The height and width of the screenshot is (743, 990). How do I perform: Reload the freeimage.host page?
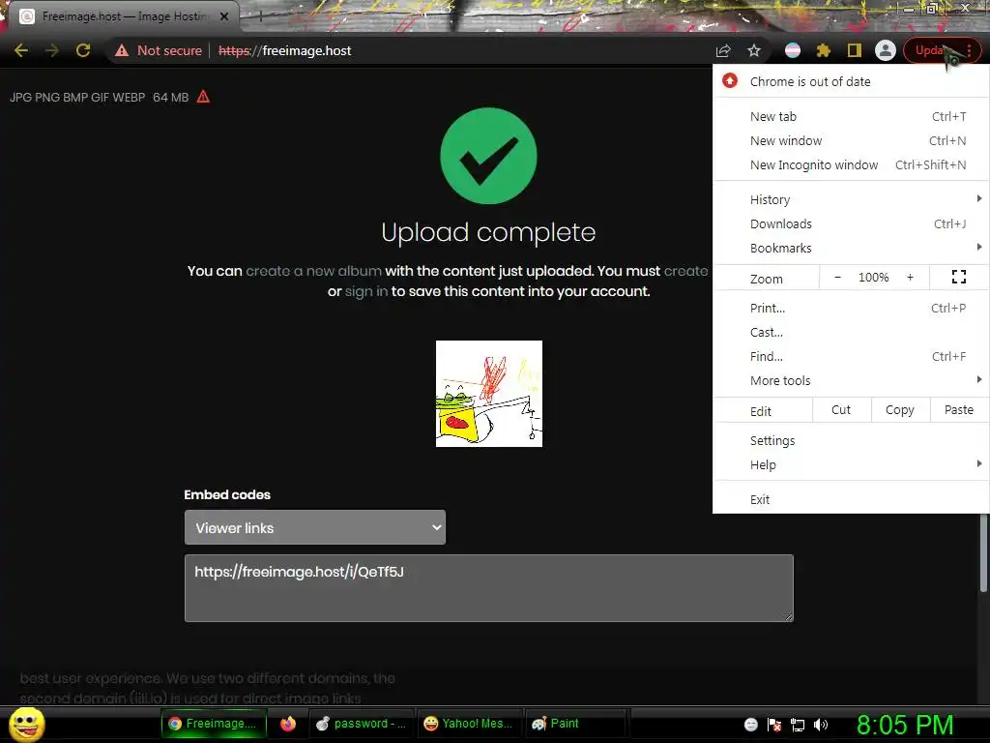[83, 50]
